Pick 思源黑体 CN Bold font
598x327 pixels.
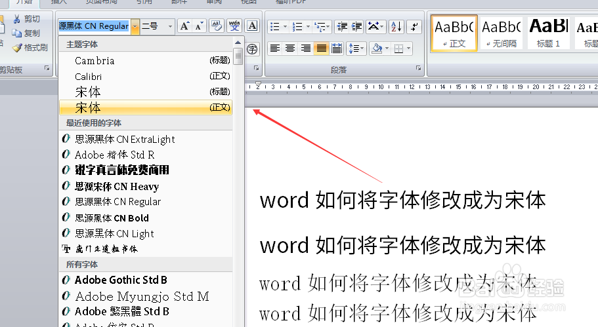pyautogui.click(x=146, y=218)
